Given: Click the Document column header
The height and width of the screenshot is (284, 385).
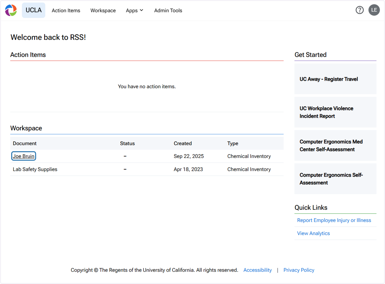Looking at the screenshot, I should (x=25, y=143).
